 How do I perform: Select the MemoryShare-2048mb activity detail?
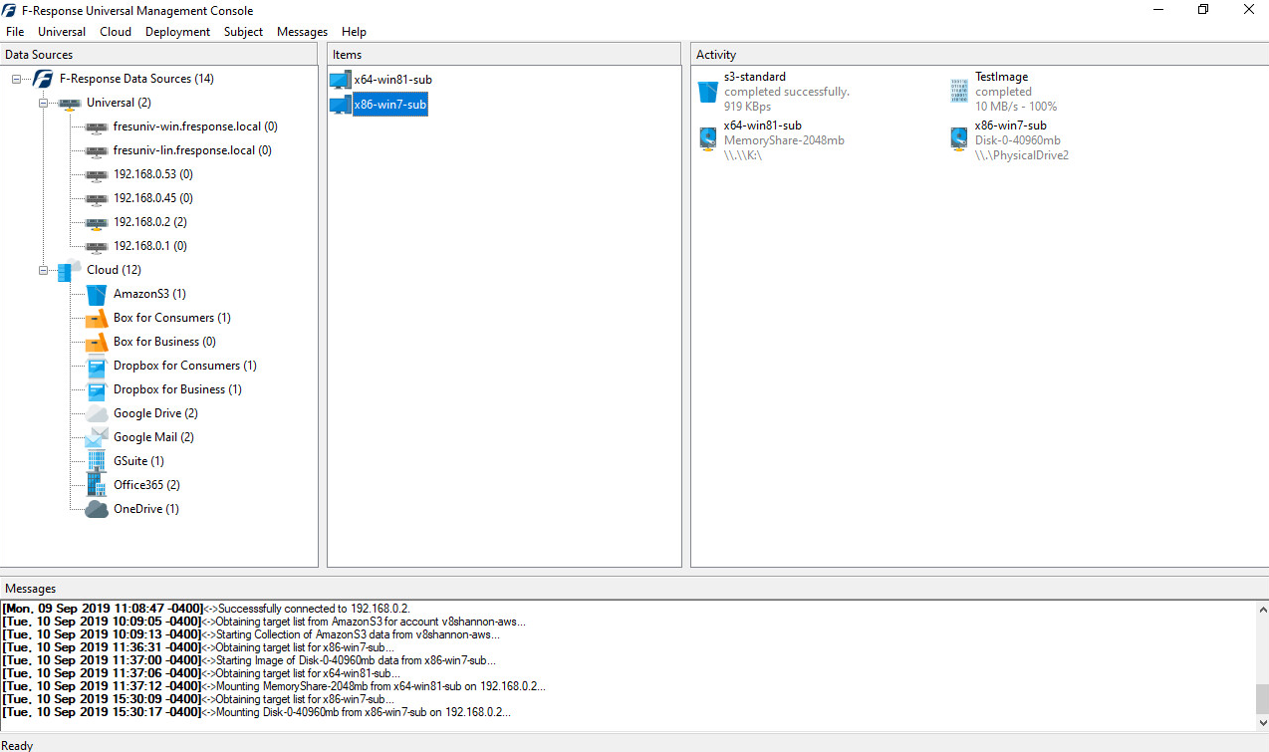784,140
